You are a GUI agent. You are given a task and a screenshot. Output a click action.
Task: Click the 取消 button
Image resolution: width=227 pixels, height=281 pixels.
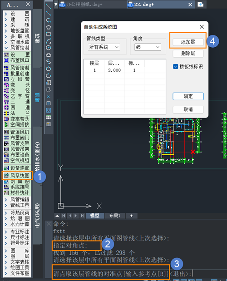coord(188,109)
